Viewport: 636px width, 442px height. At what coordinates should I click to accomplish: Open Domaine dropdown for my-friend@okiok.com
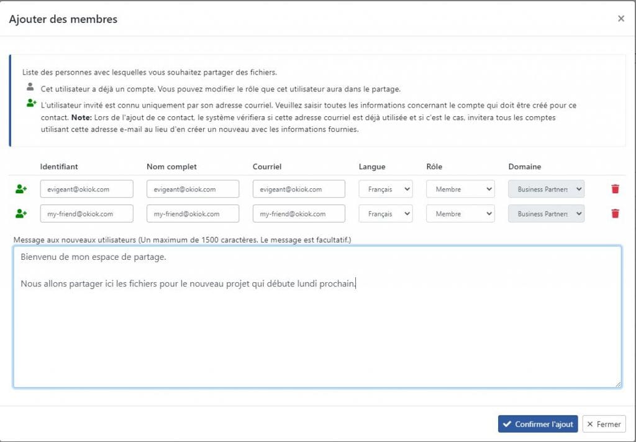(546, 214)
